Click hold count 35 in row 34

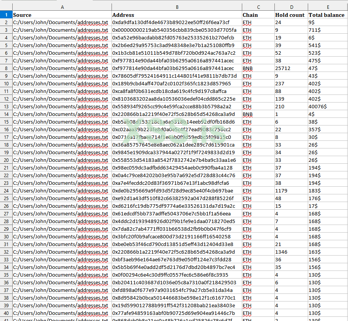click(291, 267)
